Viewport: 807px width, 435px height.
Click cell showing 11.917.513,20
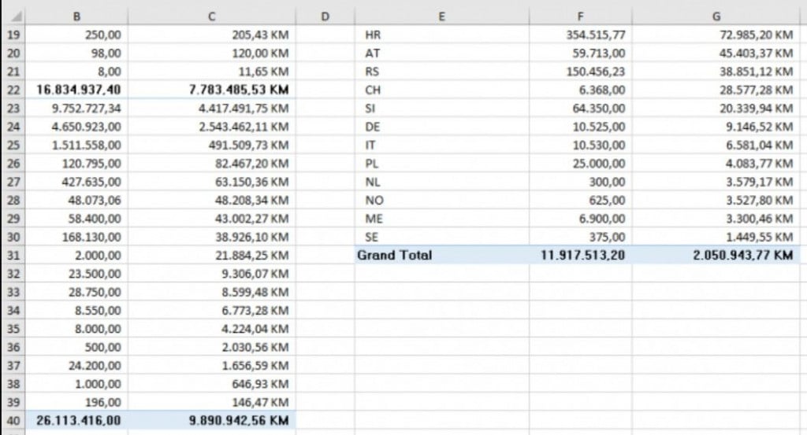(x=580, y=255)
